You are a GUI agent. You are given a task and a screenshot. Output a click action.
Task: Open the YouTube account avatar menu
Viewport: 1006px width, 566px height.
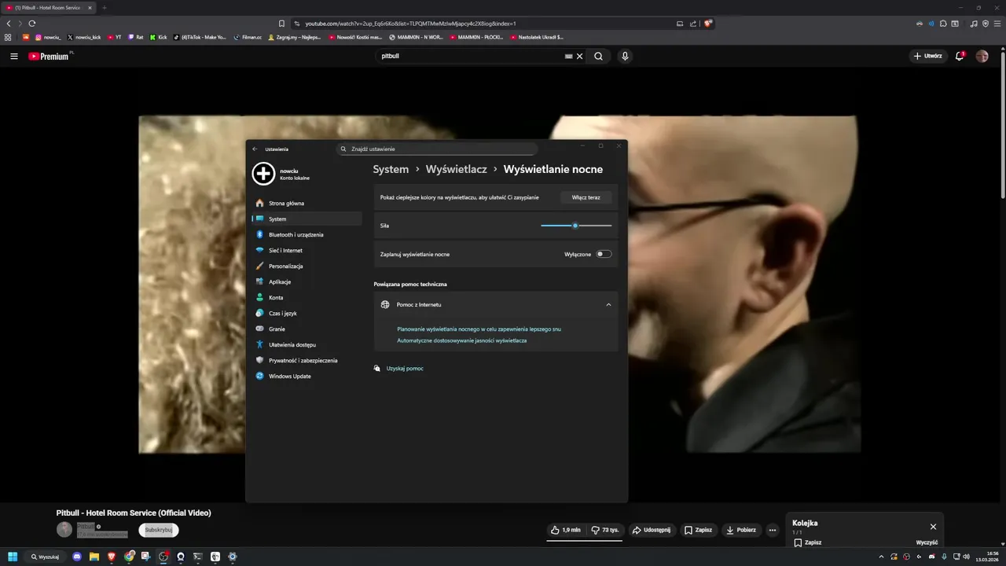tap(982, 56)
